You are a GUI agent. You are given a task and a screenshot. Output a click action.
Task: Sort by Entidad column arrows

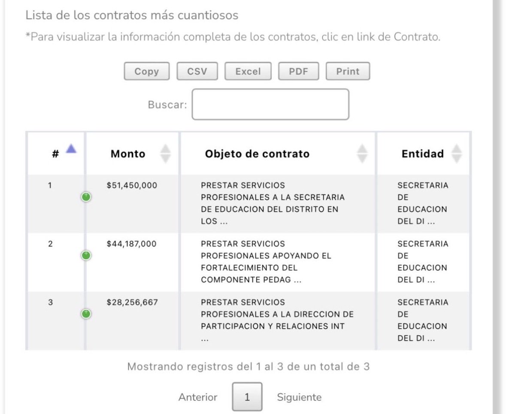(x=457, y=153)
